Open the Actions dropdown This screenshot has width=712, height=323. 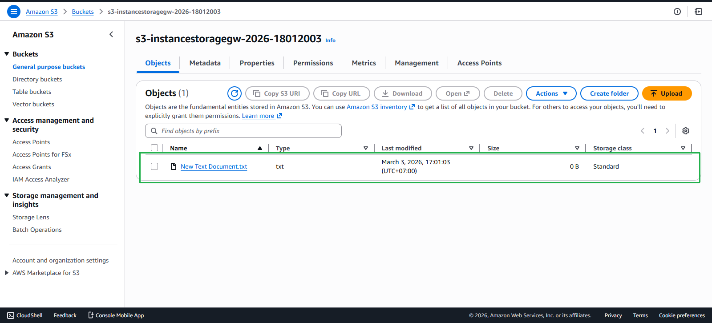tap(551, 93)
